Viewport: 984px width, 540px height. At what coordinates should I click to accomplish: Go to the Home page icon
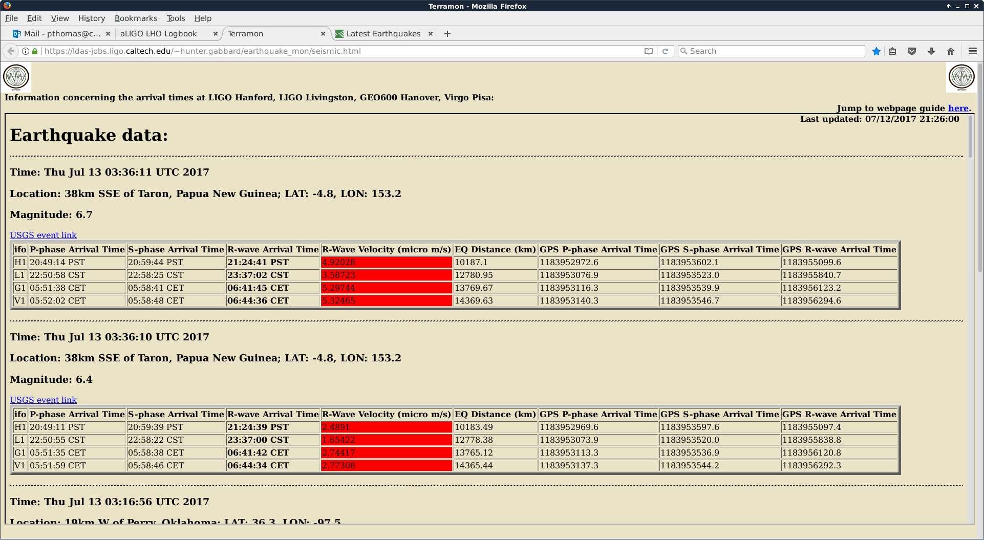tap(951, 51)
